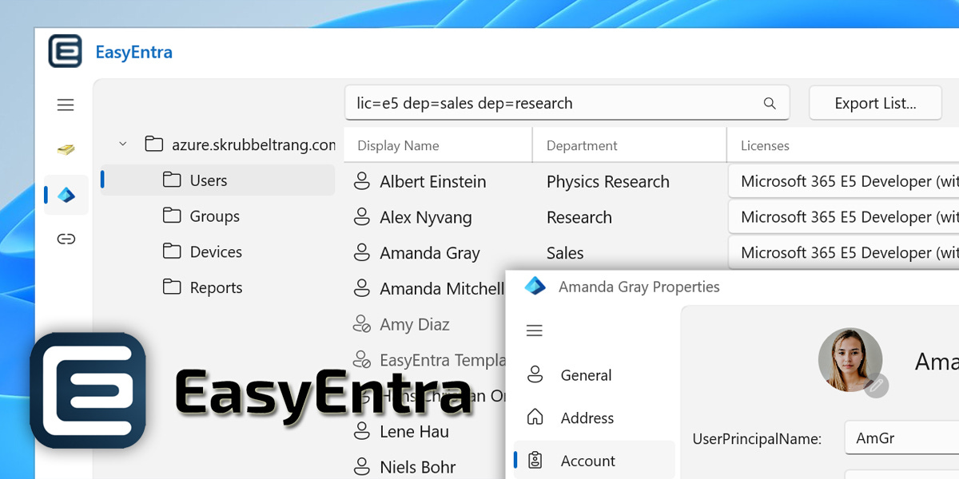Select the Alex Nyvang row name
Viewport: 959px width, 479px height.
click(426, 217)
